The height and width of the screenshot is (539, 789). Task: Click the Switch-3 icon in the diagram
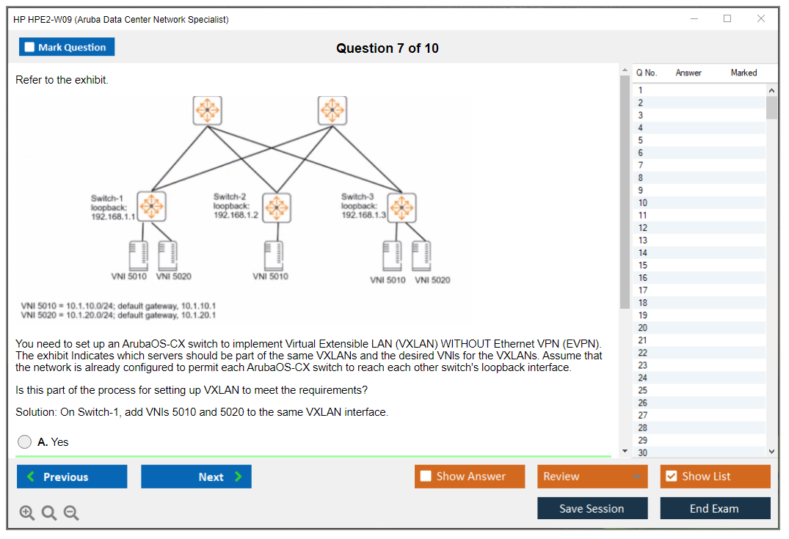pyautogui.click(x=401, y=208)
